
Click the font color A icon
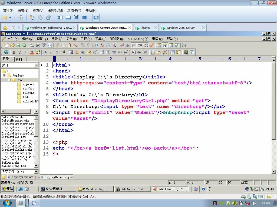pyautogui.click(x=32, y=52)
